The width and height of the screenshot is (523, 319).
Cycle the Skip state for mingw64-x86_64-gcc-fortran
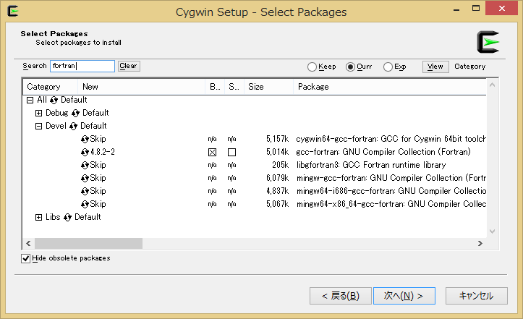85,204
